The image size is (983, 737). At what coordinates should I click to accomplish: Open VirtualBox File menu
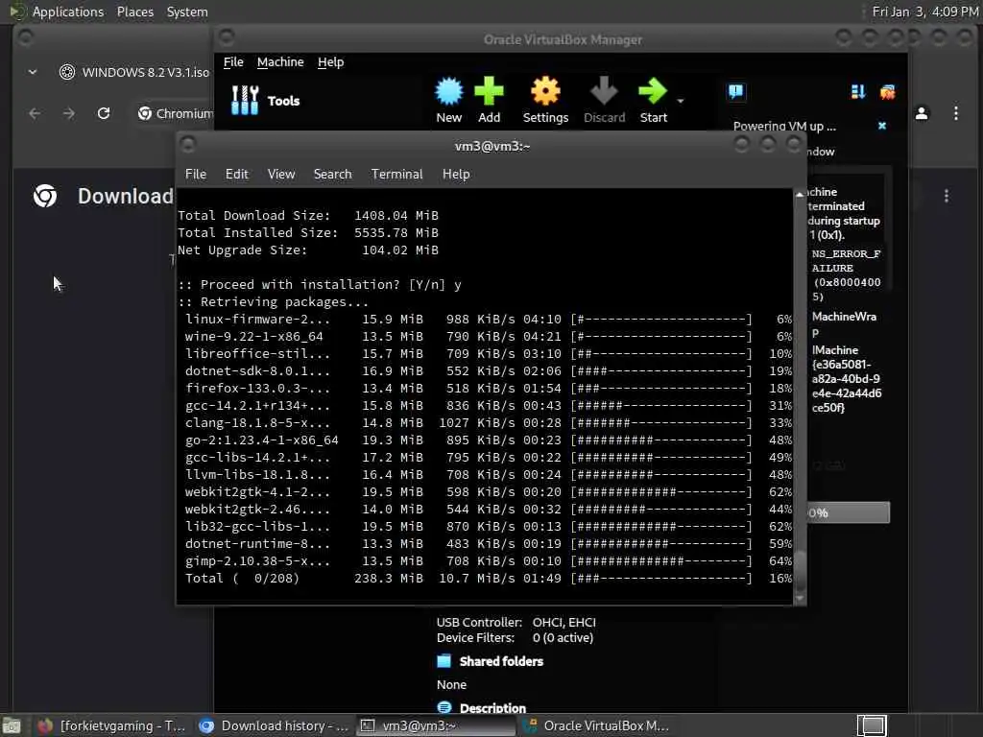tap(233, 62)
